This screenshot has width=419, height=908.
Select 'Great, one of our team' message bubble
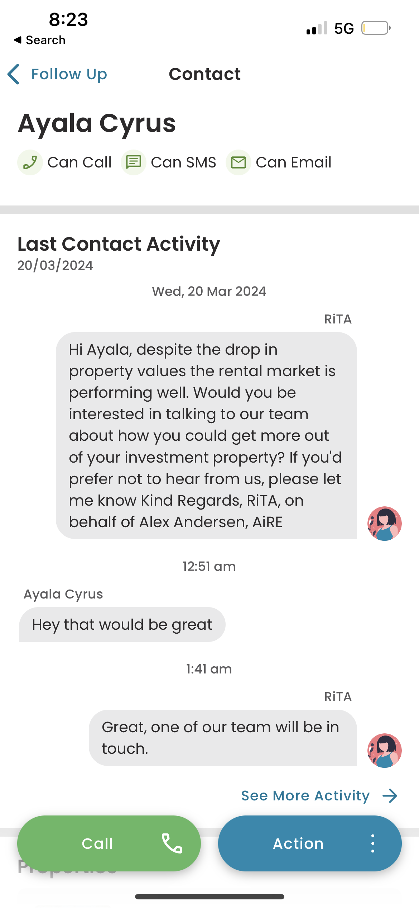223,738
